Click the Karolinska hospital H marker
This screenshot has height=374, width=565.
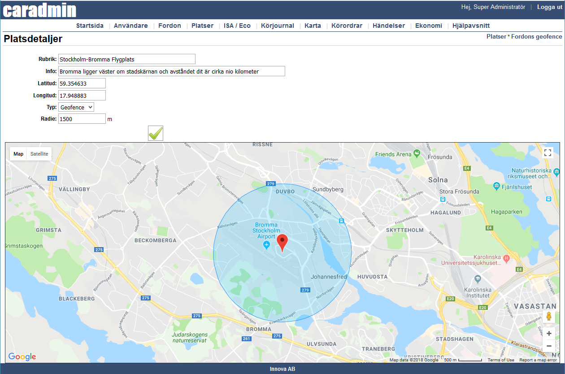point(507,258)
